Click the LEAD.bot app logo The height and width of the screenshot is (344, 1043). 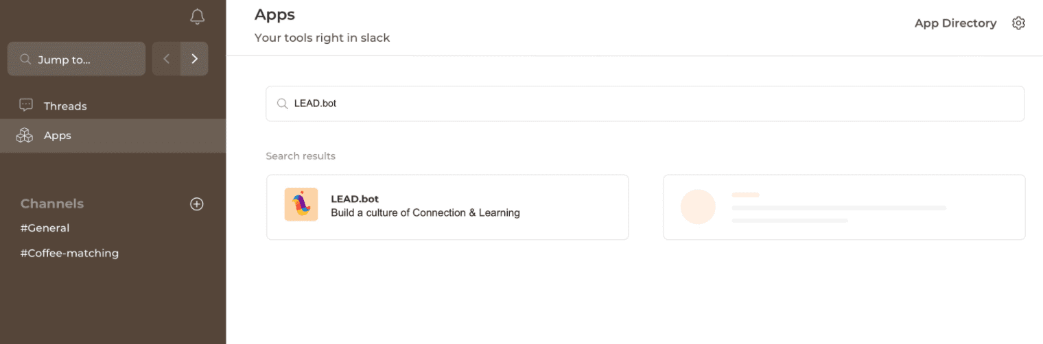click(301, 205)
